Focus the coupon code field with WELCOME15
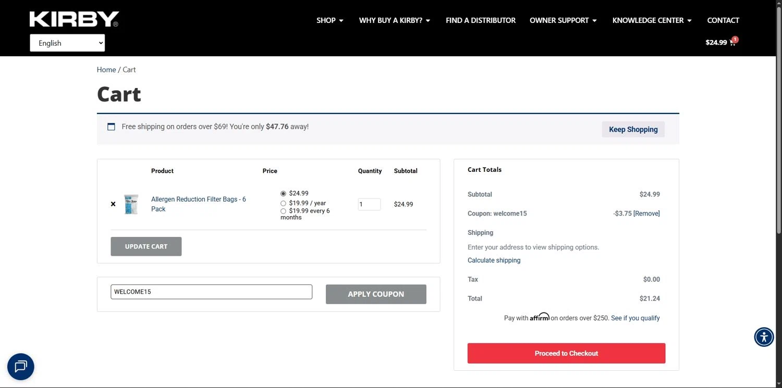Viewport: 782px width, 388px height. [x=211, y=292]
